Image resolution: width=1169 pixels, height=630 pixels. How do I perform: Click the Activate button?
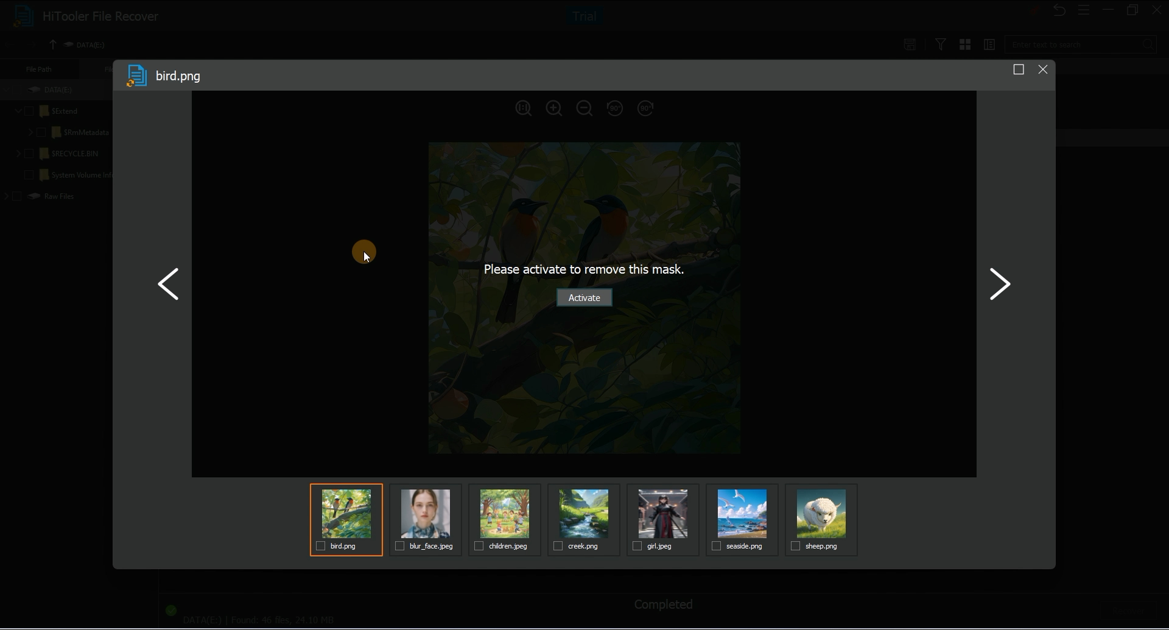pos(584,298)
